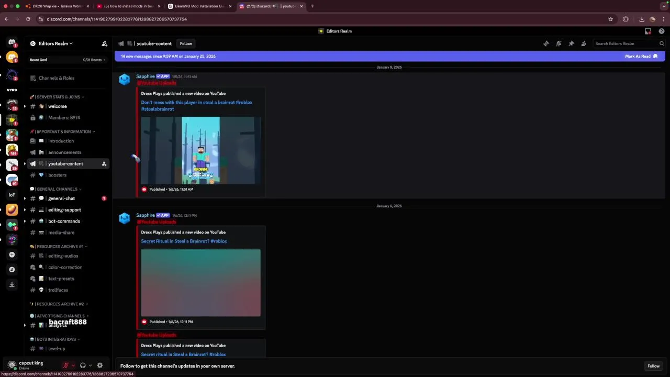Switch to BeamNG Mod Installation tab
The image size is (670, 377).
pyautogui.click(x=200, y=6)
